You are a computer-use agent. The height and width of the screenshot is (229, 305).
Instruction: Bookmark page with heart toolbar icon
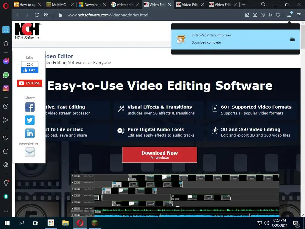pyautogui.click(x=278, y=15)
